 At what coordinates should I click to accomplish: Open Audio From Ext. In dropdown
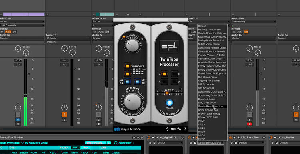(x=103, y=22)
